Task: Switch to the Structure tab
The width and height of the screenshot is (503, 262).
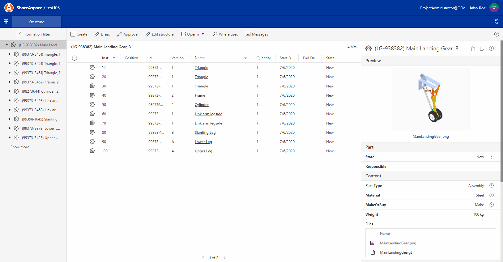Action: click(36, 22)
